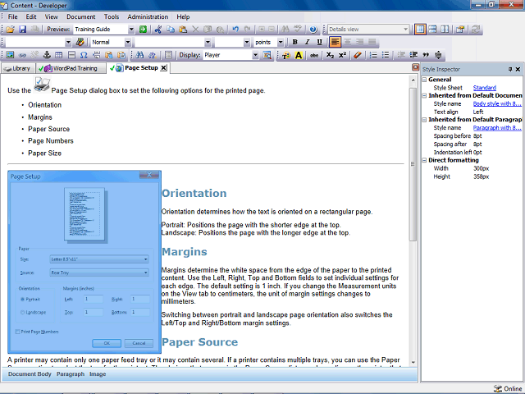Screen dimensions: 525x394
Task: Open the Normal style dropdown
Action: 128,42
